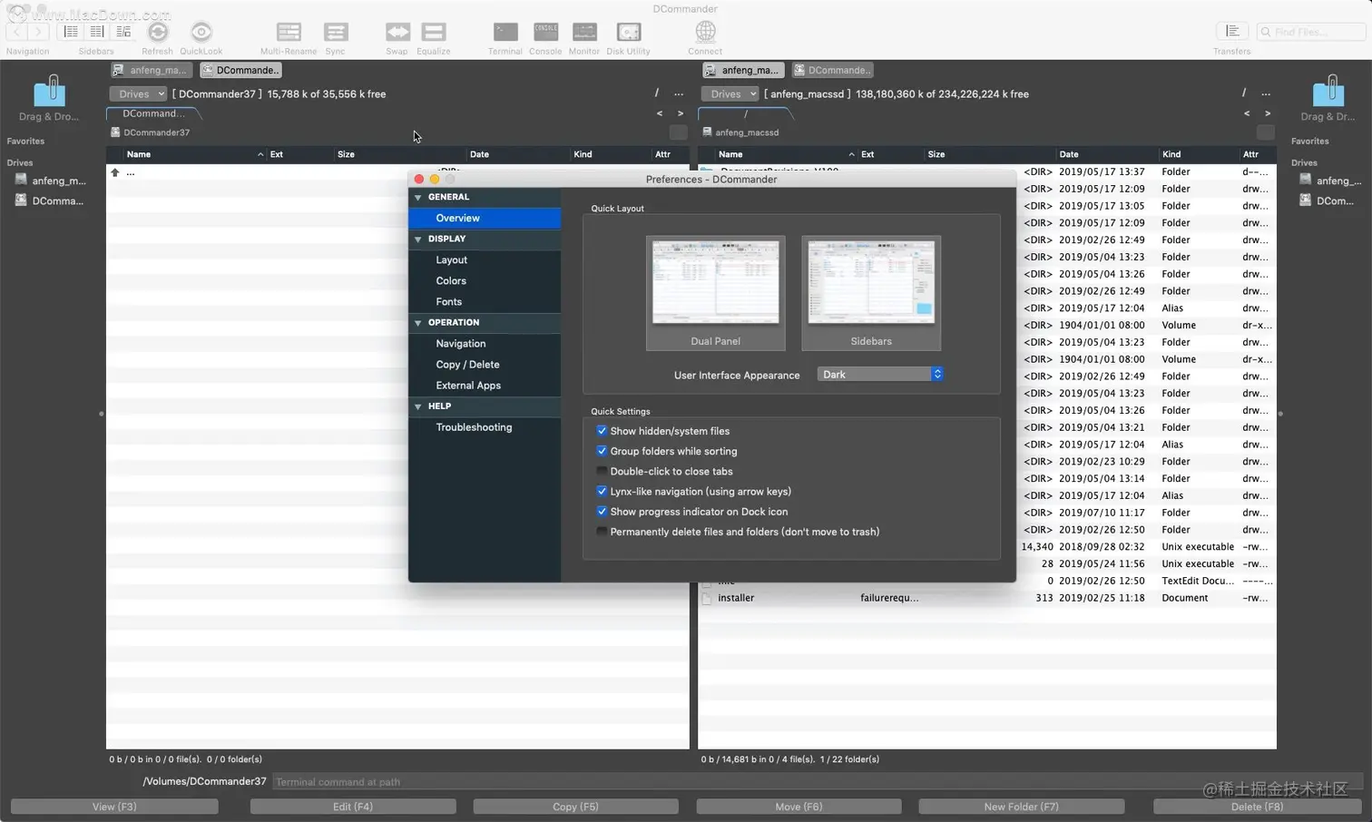Toggle the first Sidebars layout icon
Image resolution: width=1372 pixels, height=822 pixels.
point(71,32)
